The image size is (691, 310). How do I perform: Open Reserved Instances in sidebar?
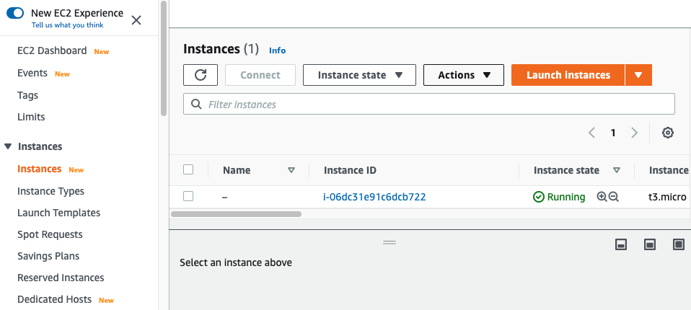[61, 278]
